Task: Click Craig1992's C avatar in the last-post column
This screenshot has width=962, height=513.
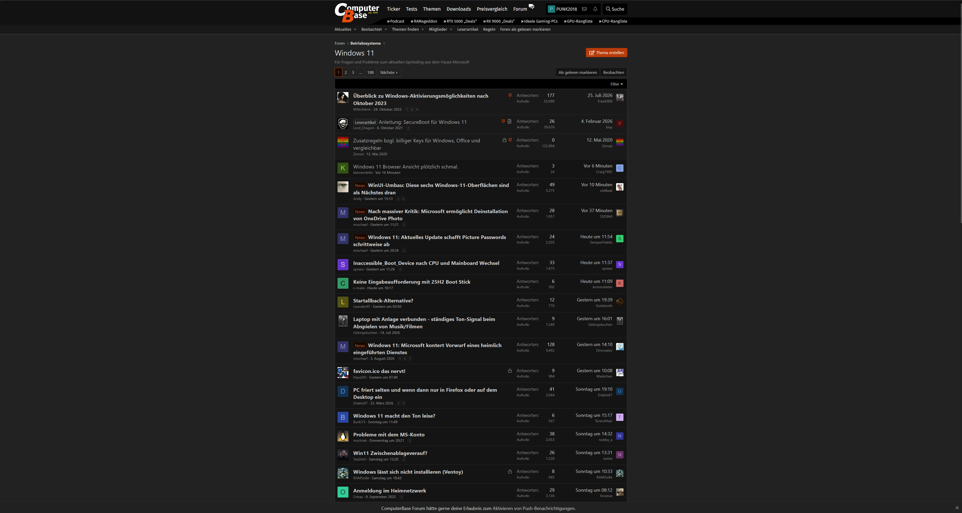Action: [x=620, y=168]
